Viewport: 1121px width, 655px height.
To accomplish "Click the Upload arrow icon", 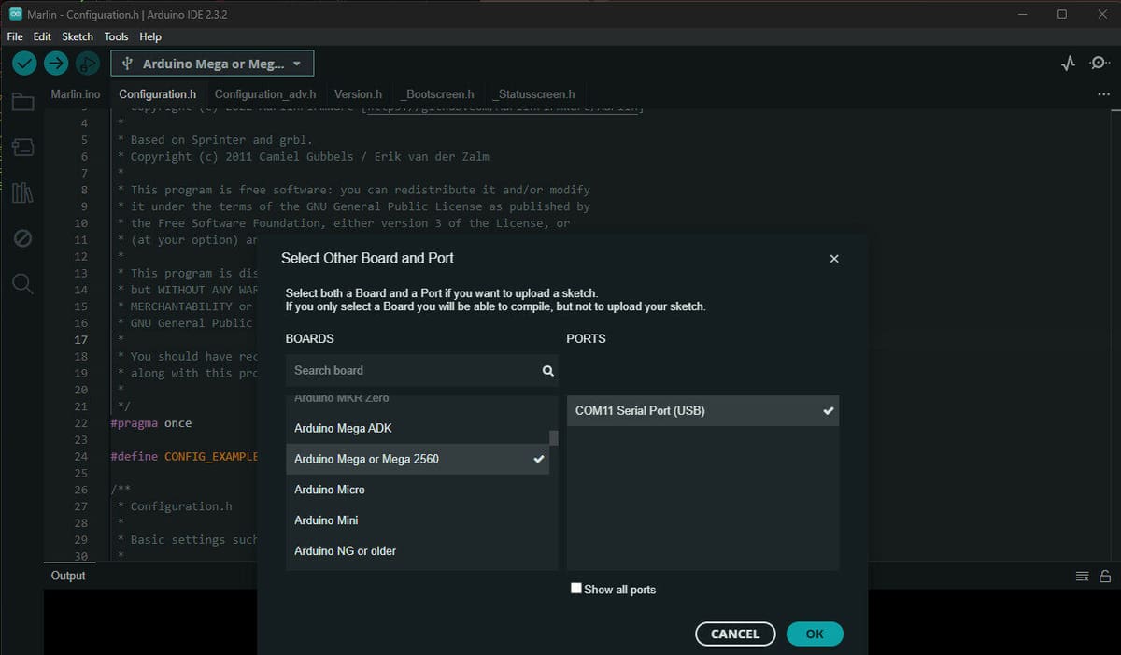I will [x=56, y=64].
